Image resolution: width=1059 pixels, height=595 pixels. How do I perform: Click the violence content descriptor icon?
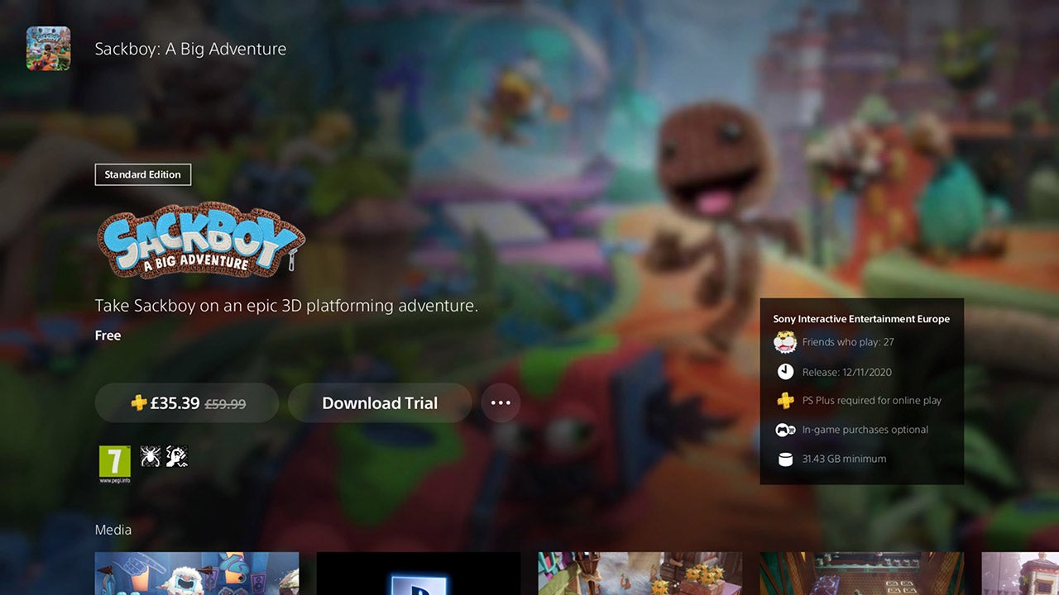click(177, 456)
